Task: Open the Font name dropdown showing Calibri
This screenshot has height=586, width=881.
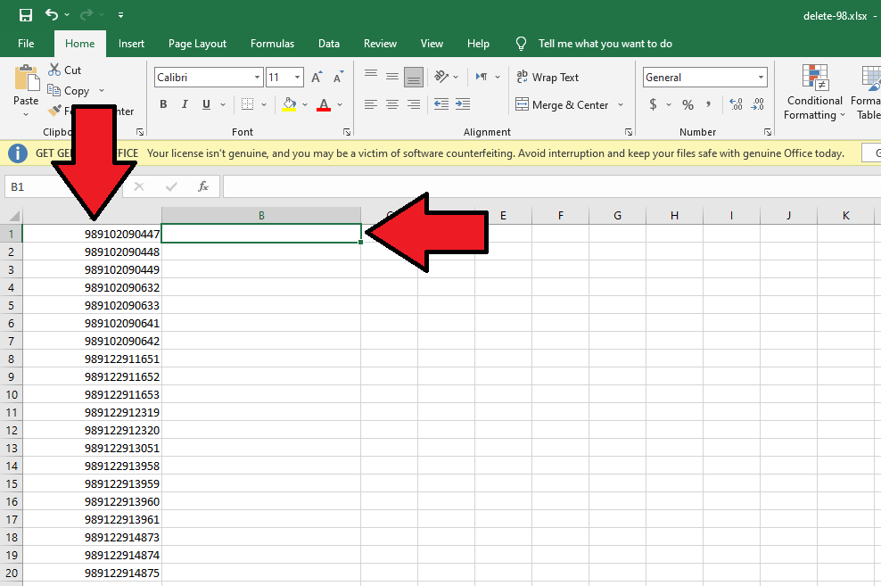Action: tap(256, 78)
